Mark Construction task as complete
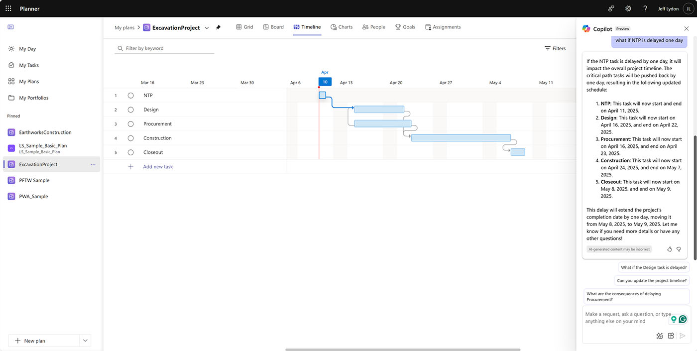The height and width of the screenshot is (351, 697). click(x=131, y=138)
